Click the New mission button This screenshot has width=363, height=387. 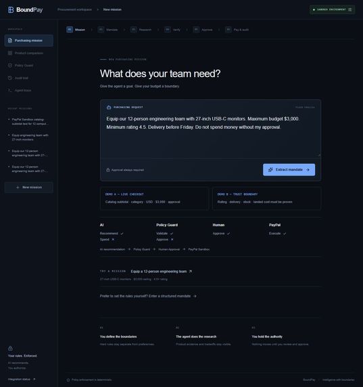pos(28,187)
